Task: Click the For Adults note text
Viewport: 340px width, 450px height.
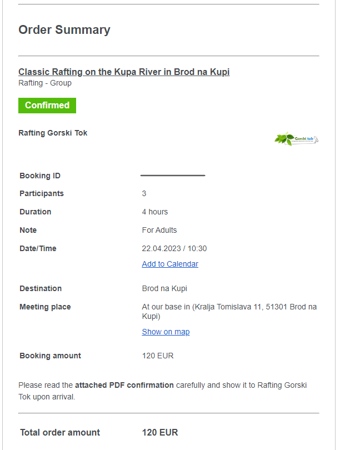Action: [x=159, y=230]
